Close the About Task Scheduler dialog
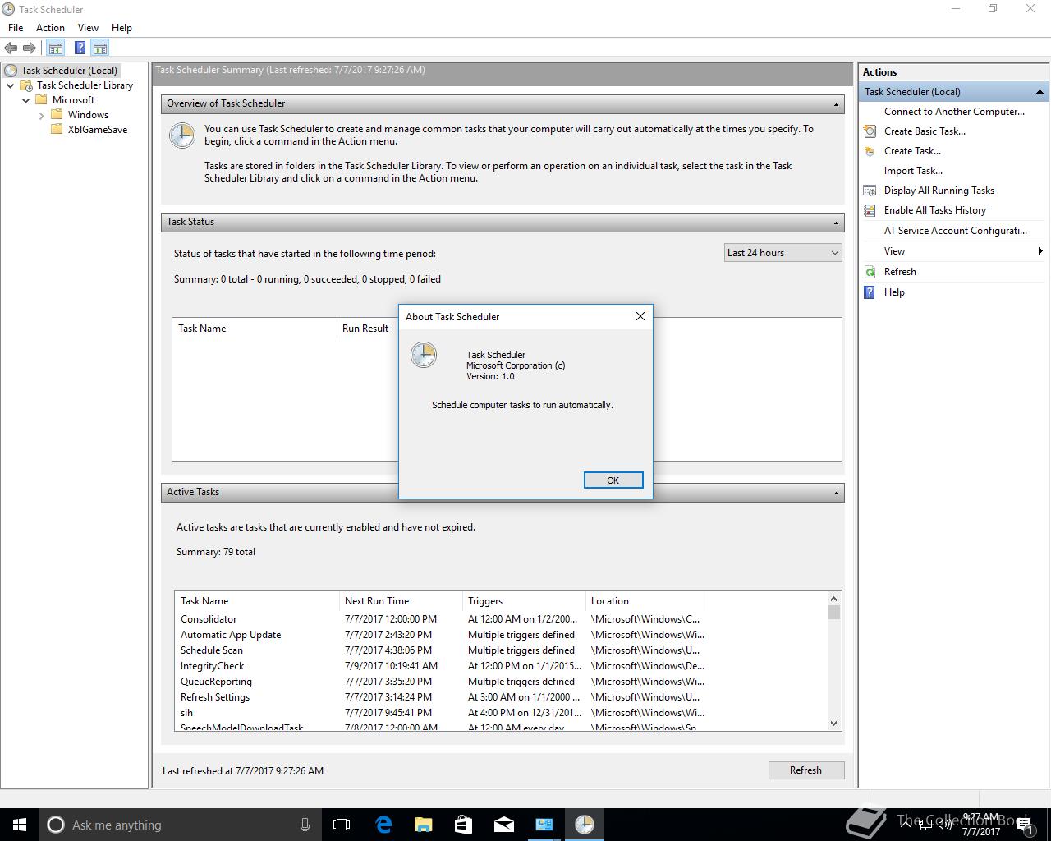 pos(640,316)
